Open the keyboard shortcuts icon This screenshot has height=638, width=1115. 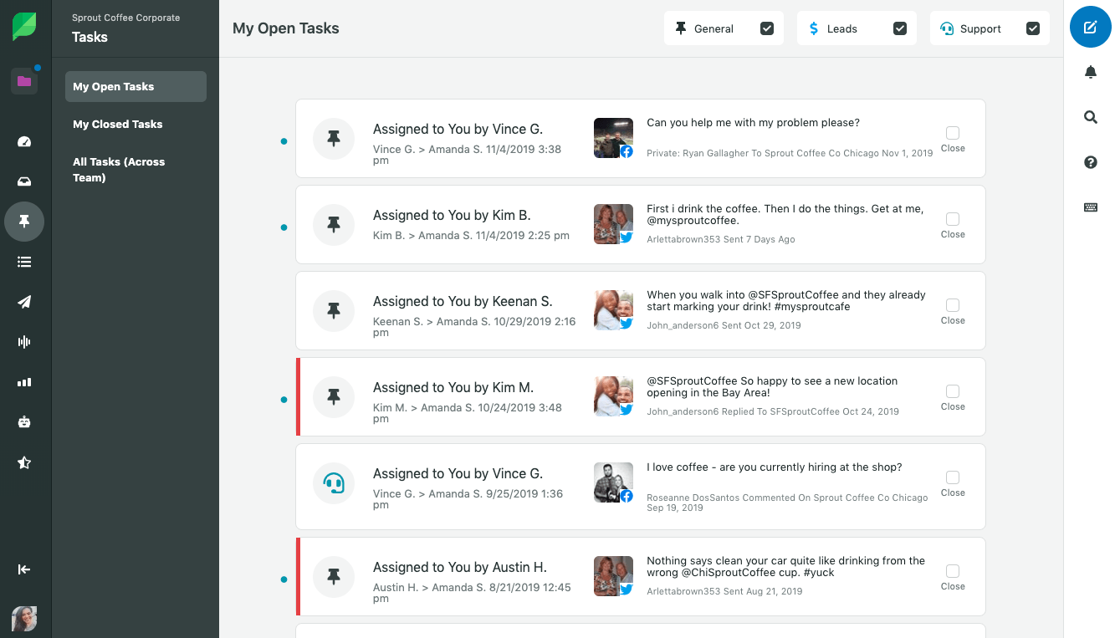[1090, 207]
